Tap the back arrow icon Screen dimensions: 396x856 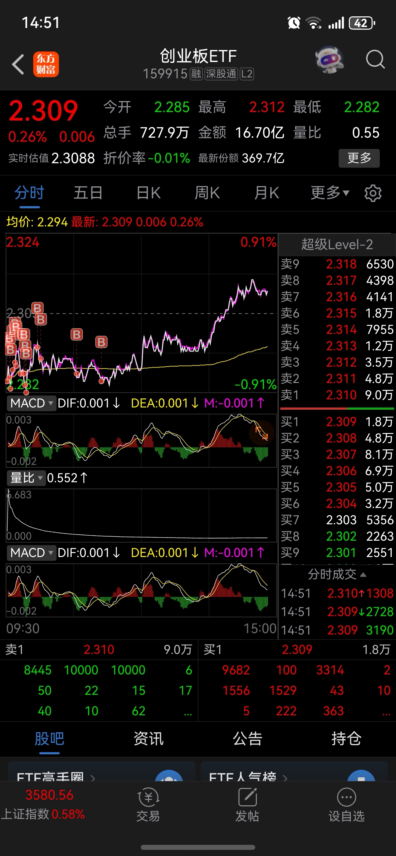[18, 64]
